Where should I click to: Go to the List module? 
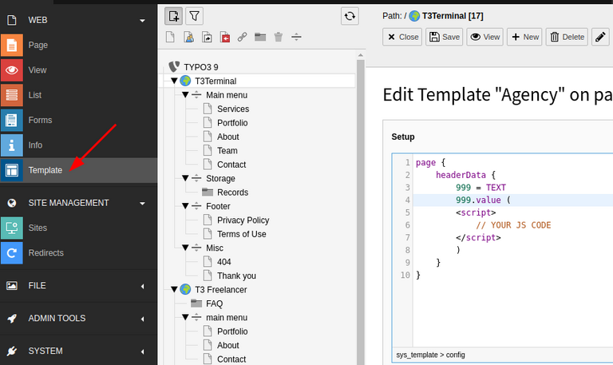coord(34,95)
